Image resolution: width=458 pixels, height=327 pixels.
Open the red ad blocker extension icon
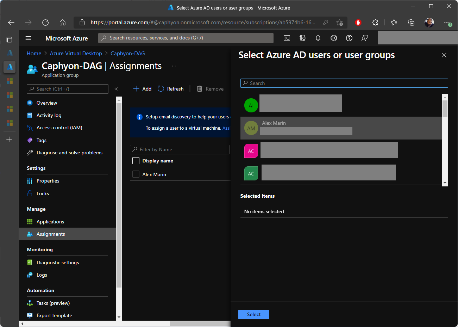(358, 23)
